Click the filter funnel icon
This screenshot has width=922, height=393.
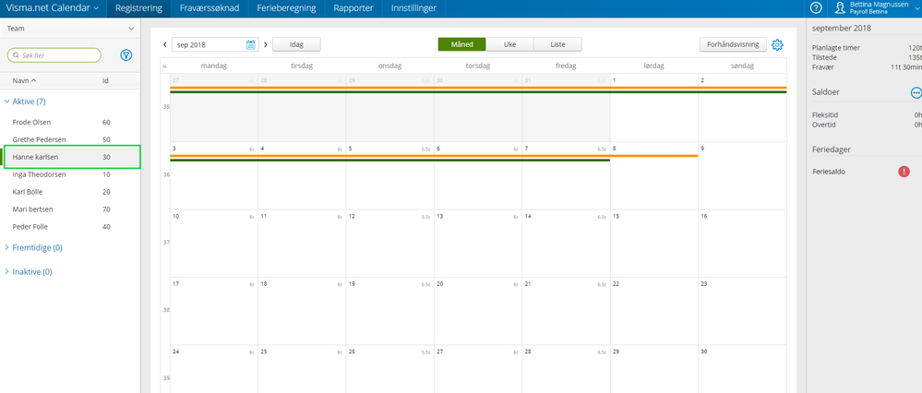[126, 55]
